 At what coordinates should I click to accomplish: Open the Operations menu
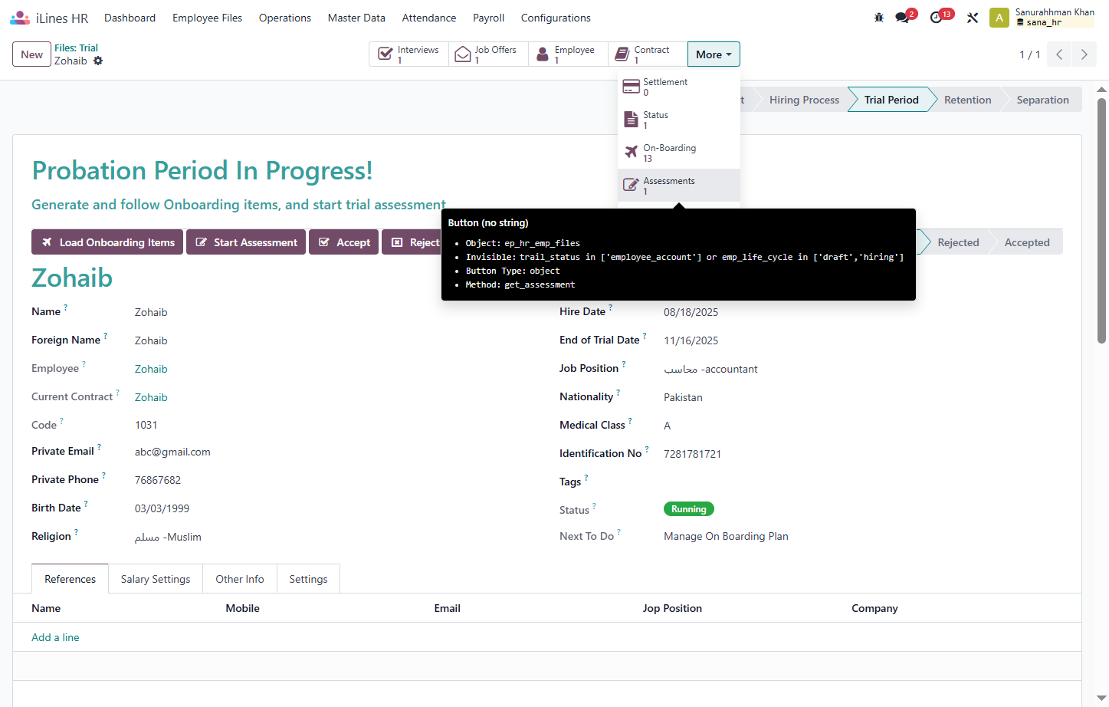coord(285,18)
